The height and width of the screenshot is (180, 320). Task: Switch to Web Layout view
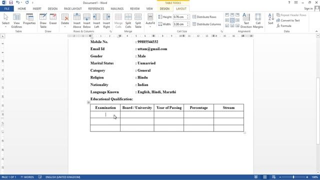point(273,177)
